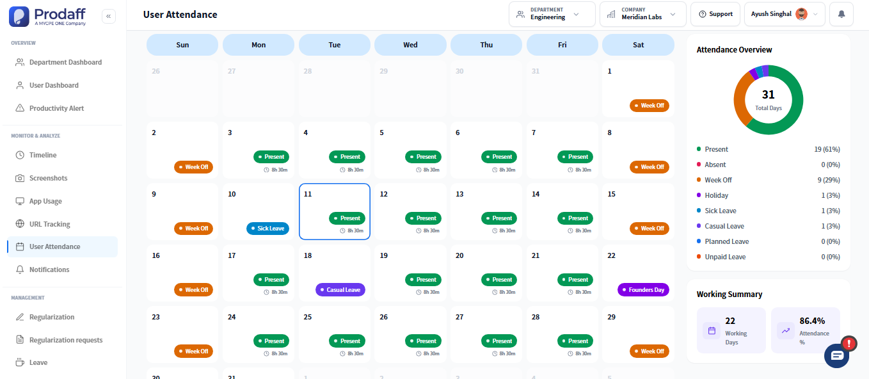Click the purple Holiday legend dot
Viewport: 869px width, 379px height.
(699, 195)
